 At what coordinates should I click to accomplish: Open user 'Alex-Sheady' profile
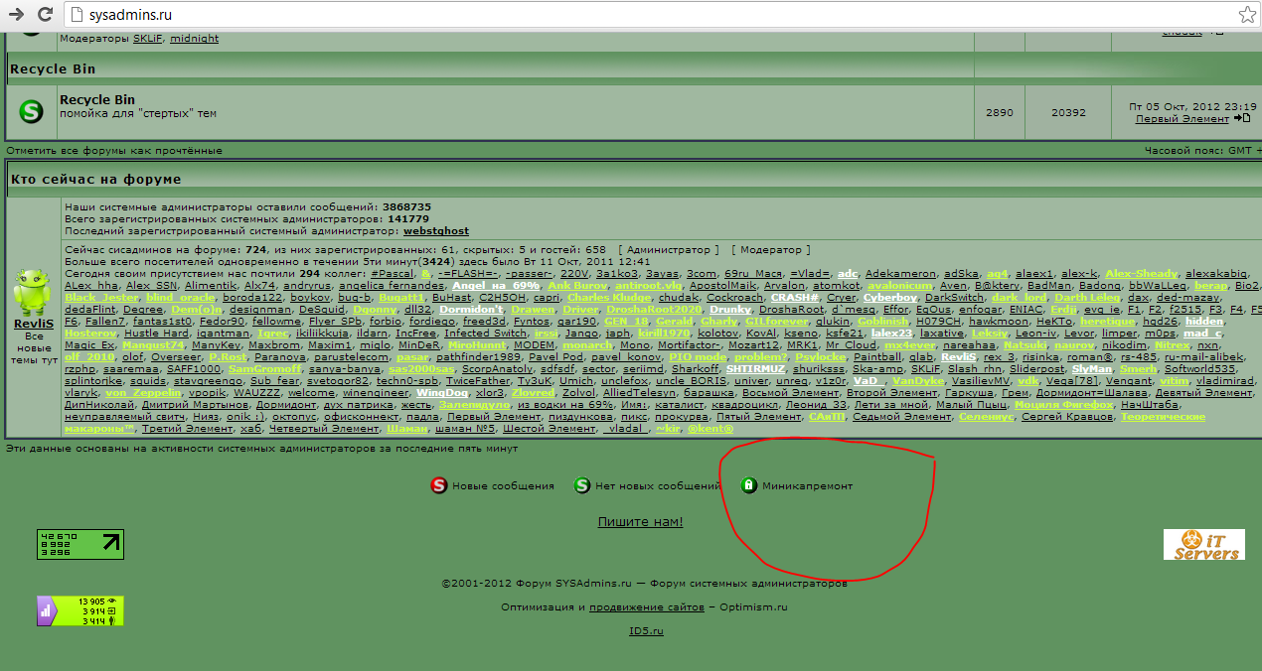click(x=1141, y=273)
